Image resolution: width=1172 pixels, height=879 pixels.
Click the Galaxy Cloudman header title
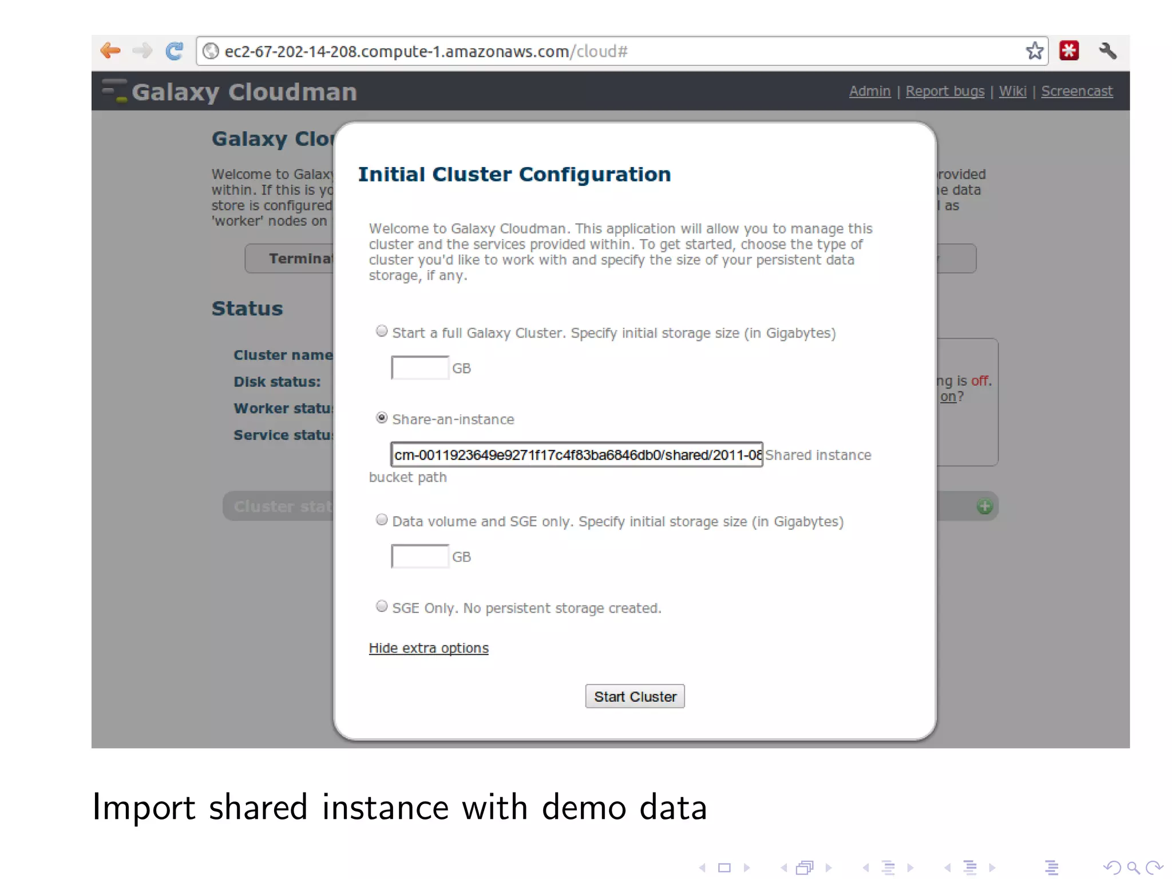tap(244, 92)
